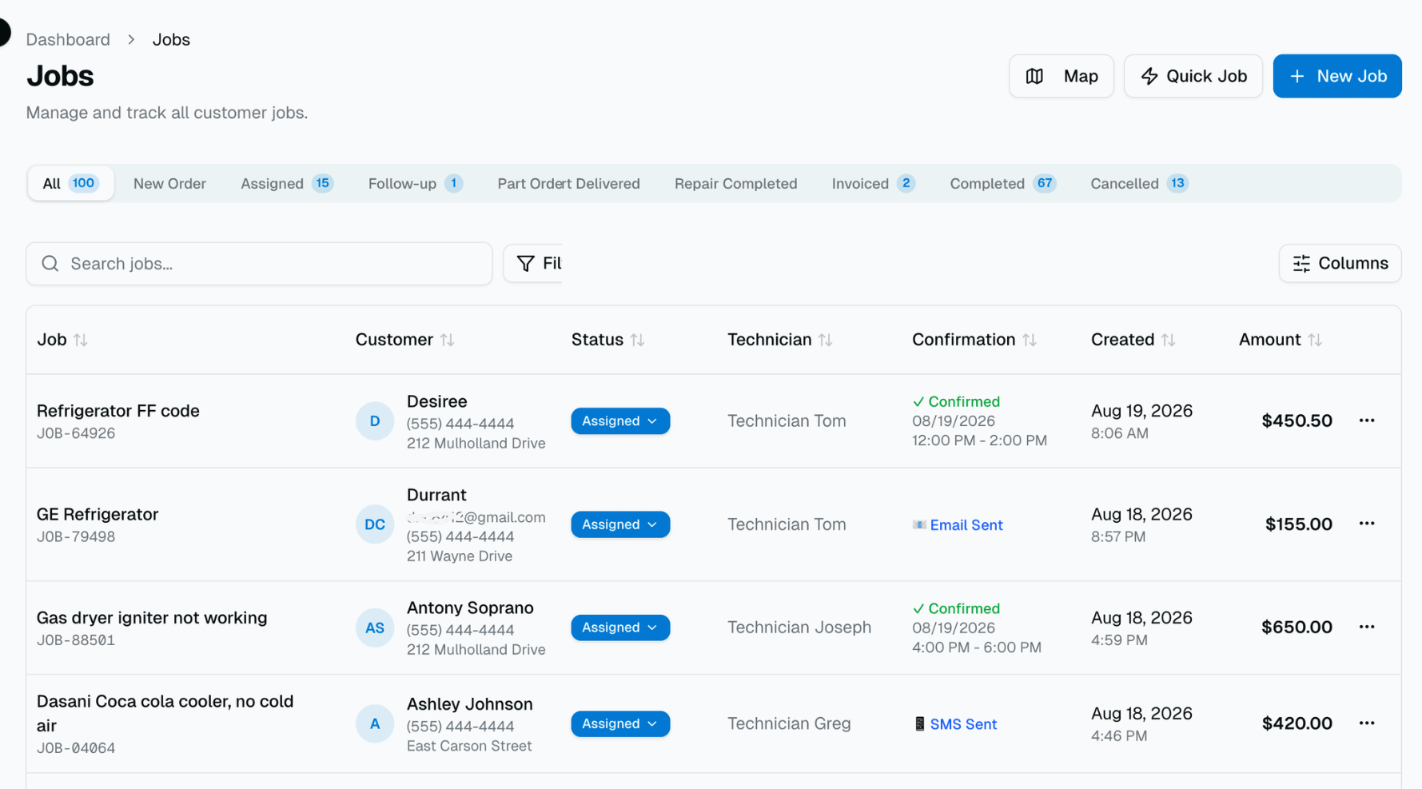The width and height of the screenshot is (1422, 789).
Task: Select job number JOB-64926
Action: pyautogui.click(x=76, y=433)
